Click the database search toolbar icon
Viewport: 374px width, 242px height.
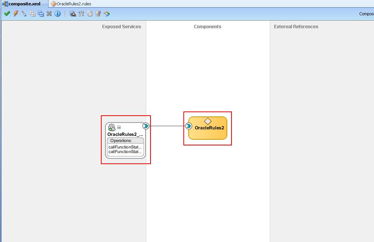[73, 13]
